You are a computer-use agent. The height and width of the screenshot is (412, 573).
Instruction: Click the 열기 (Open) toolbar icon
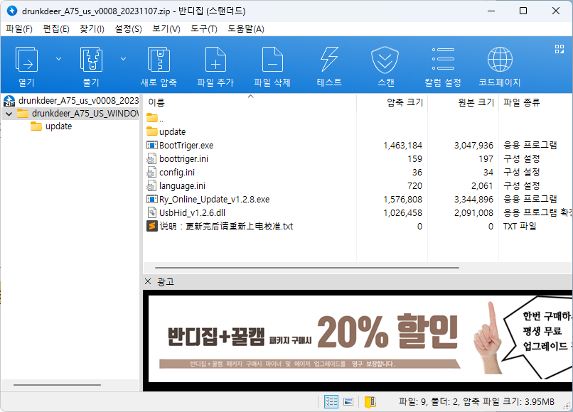tap(26, 59)
